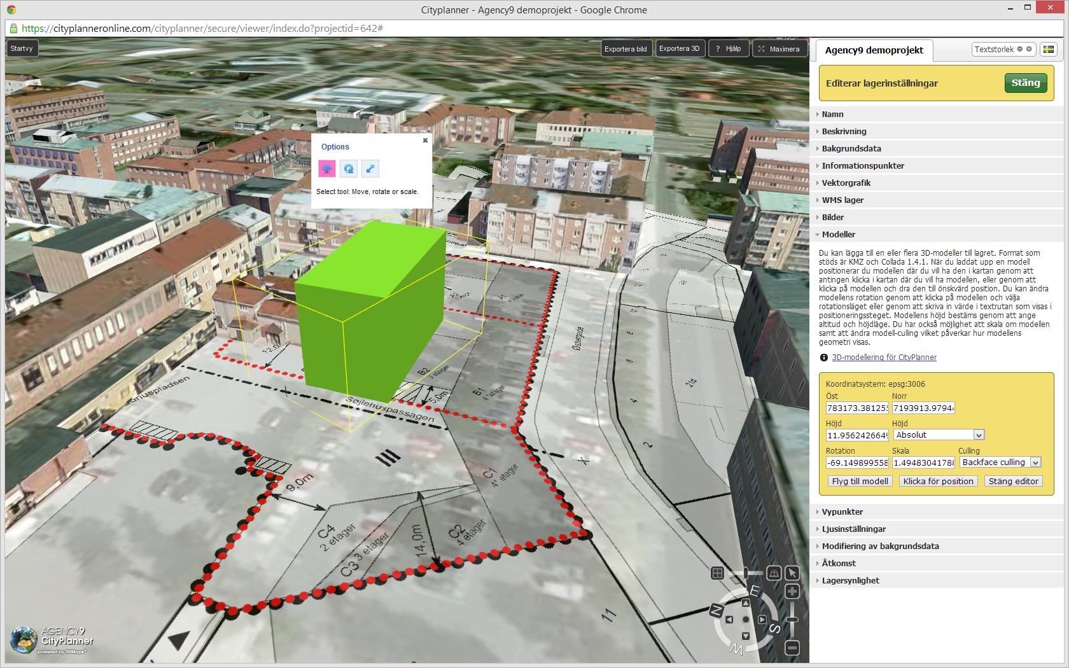Open the Höjd Absolut dropdown
This screenshot has width=1069, height=668.
click(x=939, y=435)
